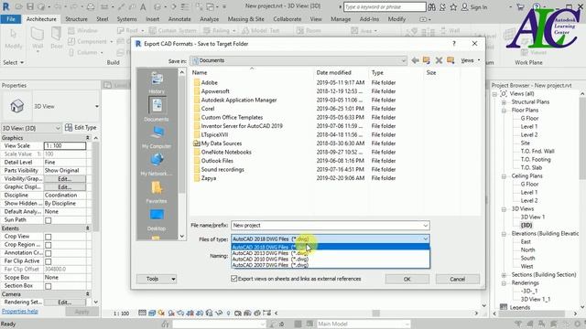Collapse the Floor Plans tree node
Viewport: 586px width, 329px height.
click(x=504, y=111)
